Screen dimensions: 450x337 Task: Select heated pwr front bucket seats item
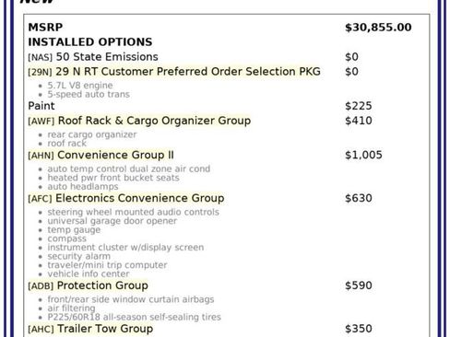[113, 178]
